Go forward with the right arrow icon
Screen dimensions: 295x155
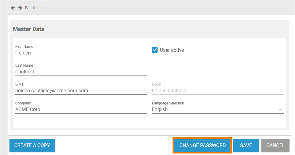click(20, 8)
